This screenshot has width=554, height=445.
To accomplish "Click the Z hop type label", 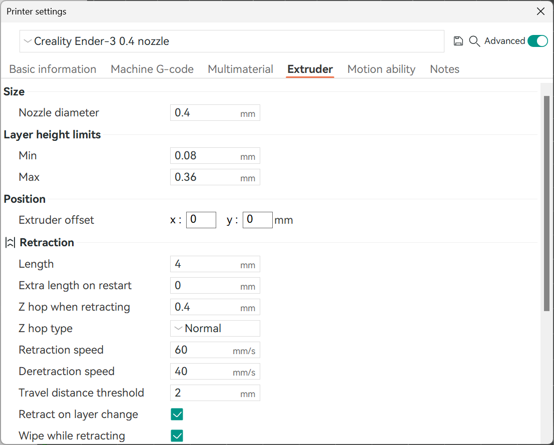I will [46, 329].
